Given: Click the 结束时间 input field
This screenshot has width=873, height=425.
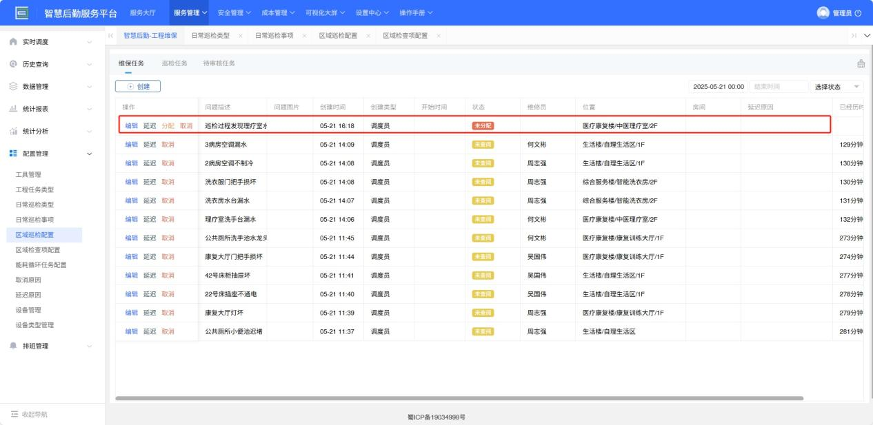Looking at the screenshot, I should coord(778,87).
